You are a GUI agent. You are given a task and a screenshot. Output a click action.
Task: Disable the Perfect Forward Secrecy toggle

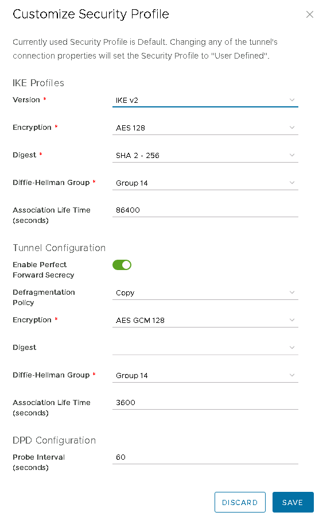coord(122,265)
